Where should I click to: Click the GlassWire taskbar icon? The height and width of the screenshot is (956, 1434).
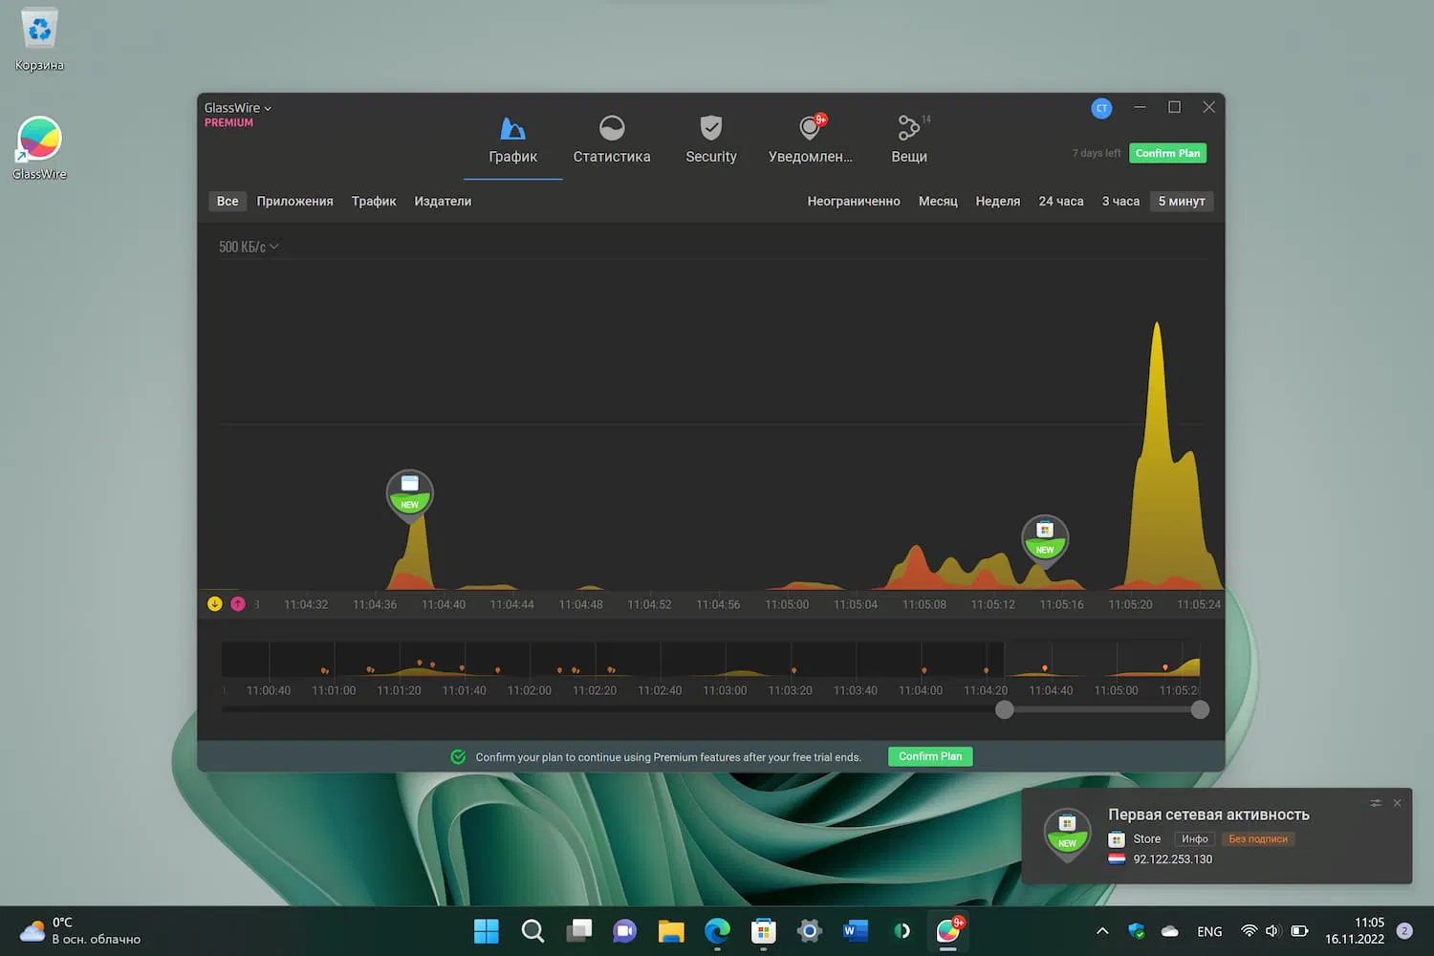click(x=948, y=931)
